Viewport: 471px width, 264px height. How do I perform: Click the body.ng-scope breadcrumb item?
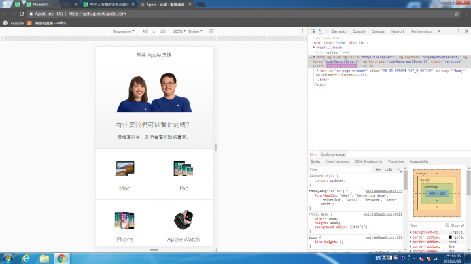click(333, 154)
